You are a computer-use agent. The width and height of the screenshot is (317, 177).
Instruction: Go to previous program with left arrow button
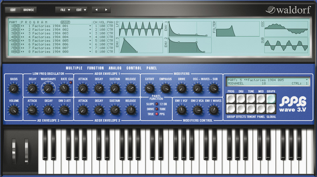[x=97, y=10]
